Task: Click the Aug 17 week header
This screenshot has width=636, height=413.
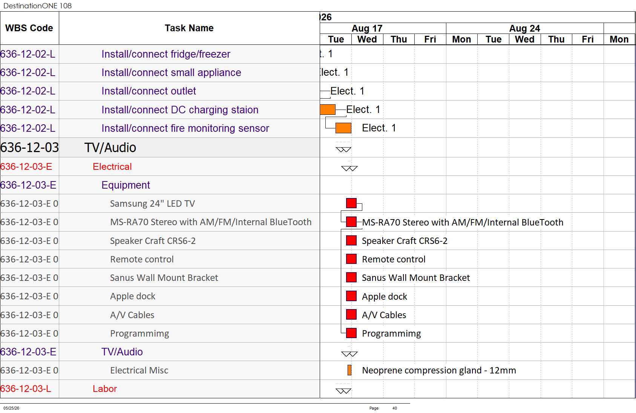Action: [367, 29]
